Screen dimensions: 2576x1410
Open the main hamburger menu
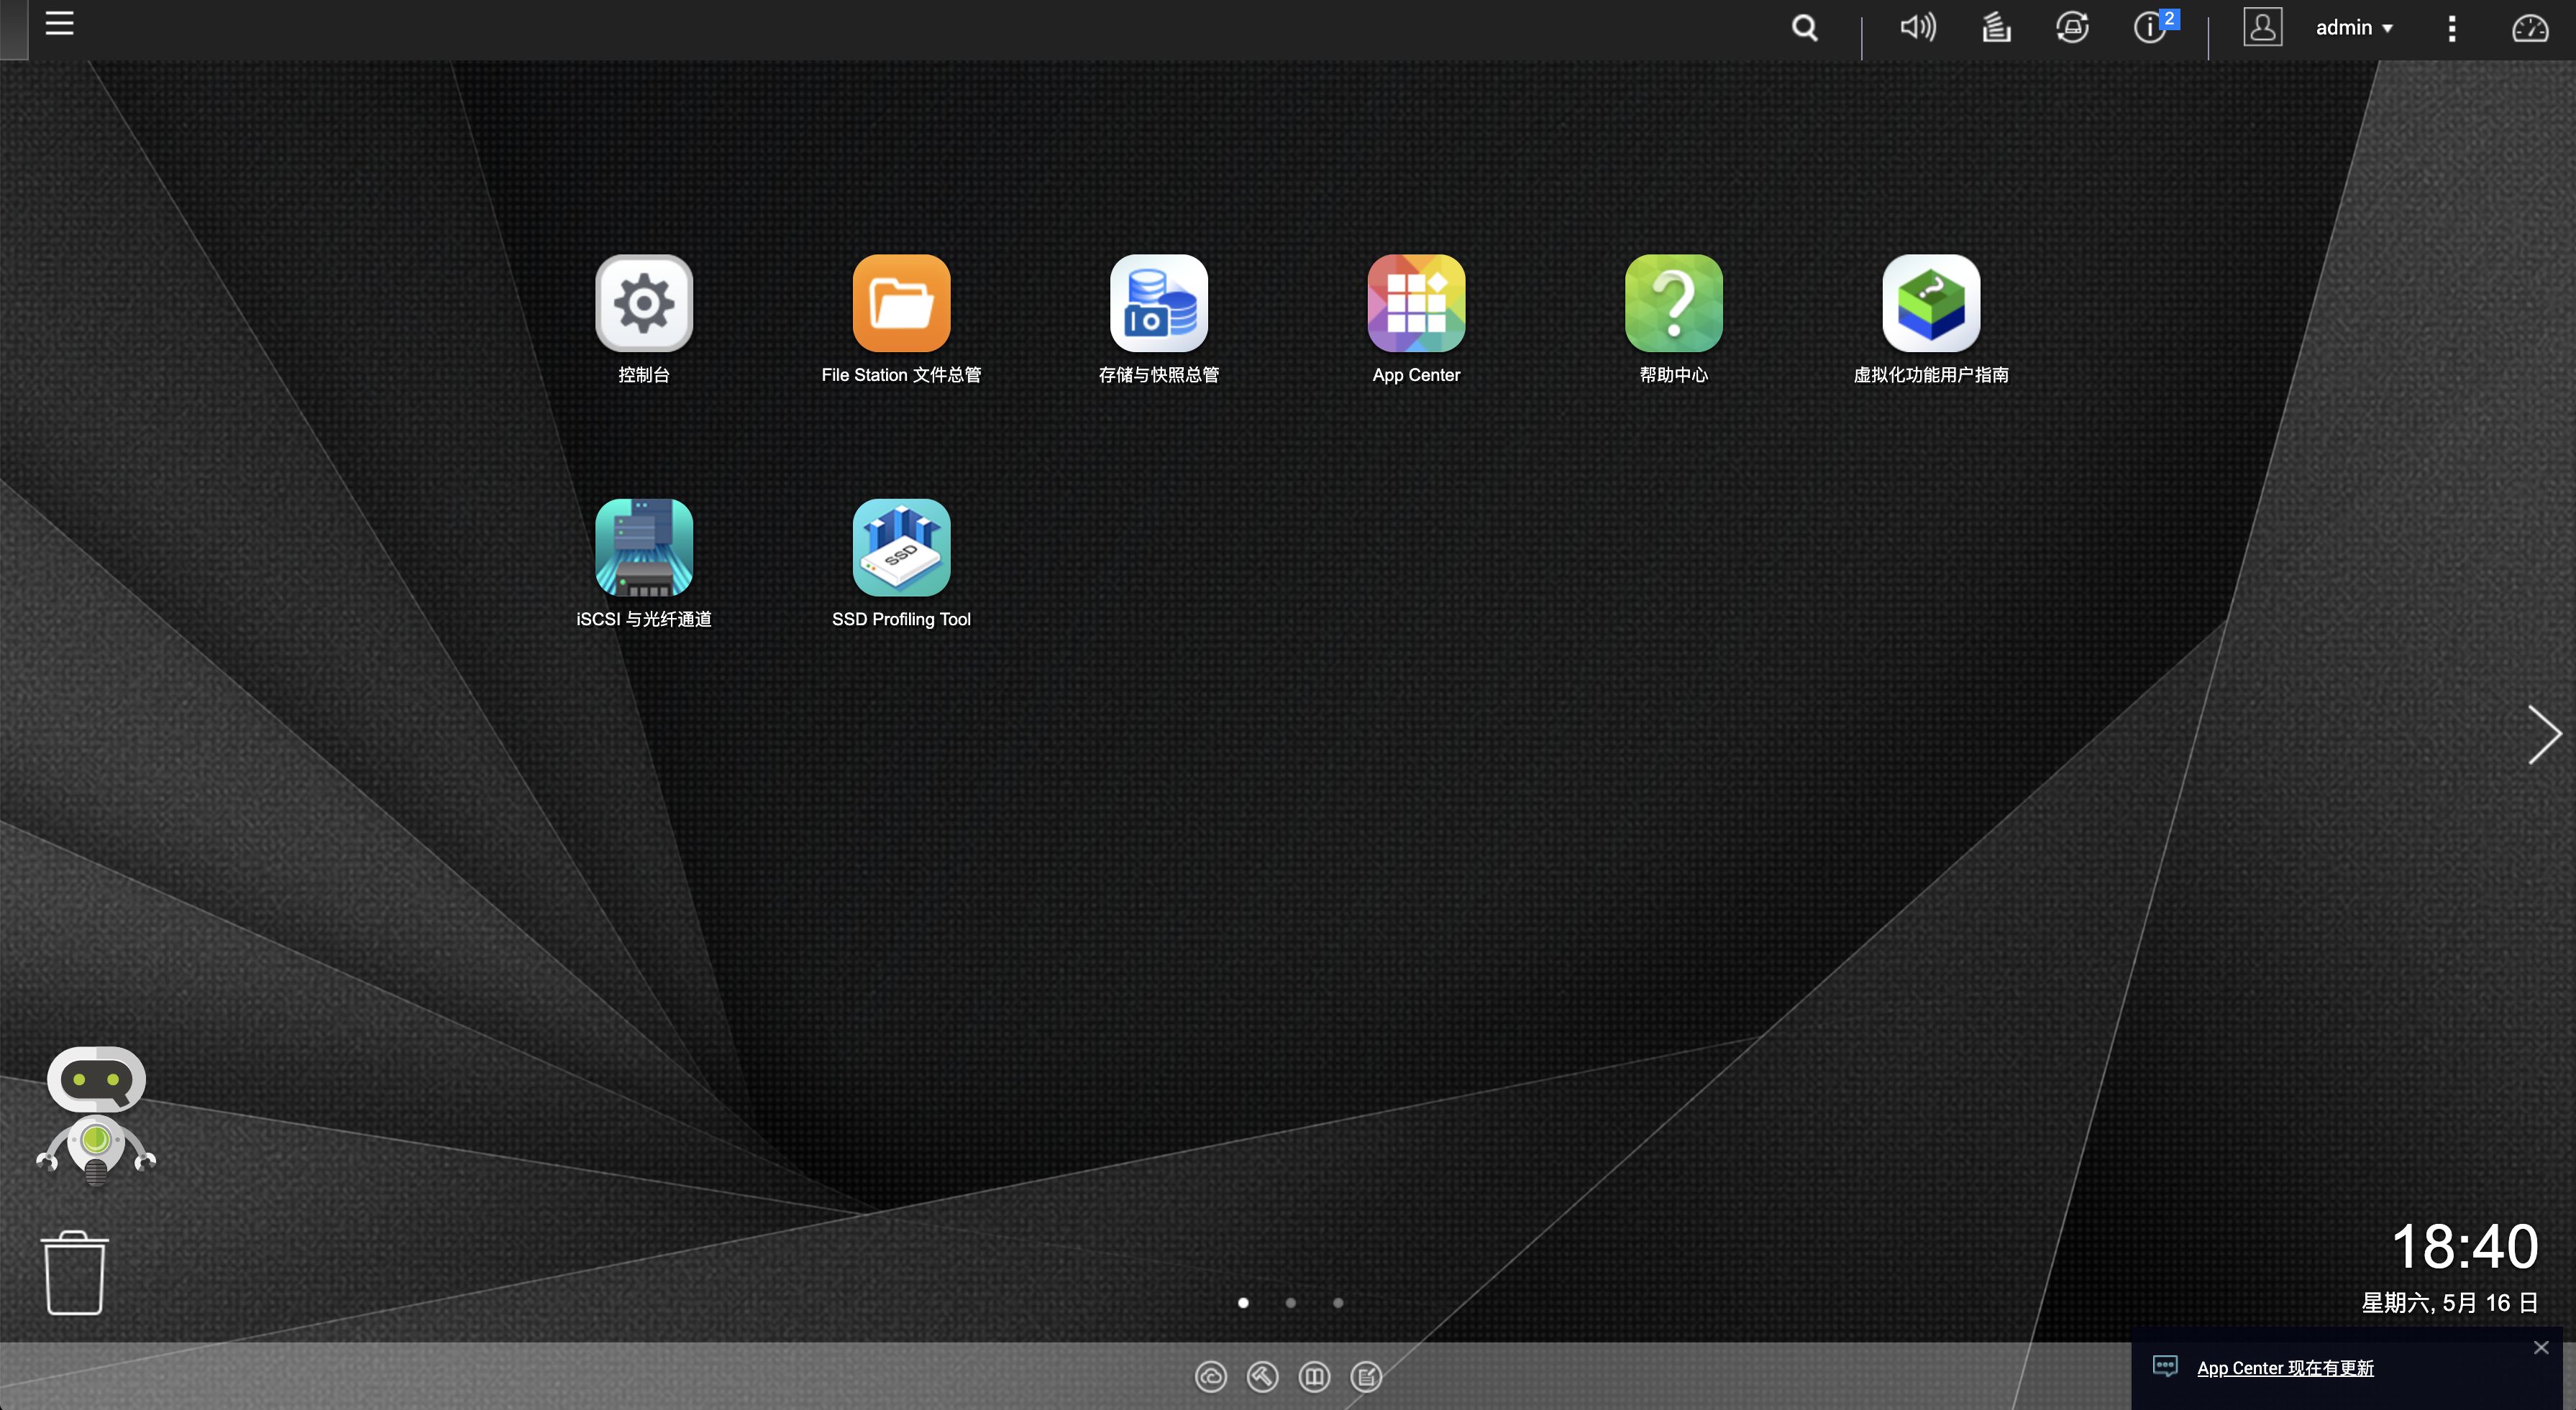pos(60,24)
